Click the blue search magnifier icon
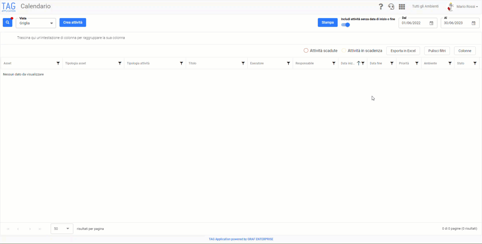The height and width of the screenshot is (244, 482). (x=8, y=22)
